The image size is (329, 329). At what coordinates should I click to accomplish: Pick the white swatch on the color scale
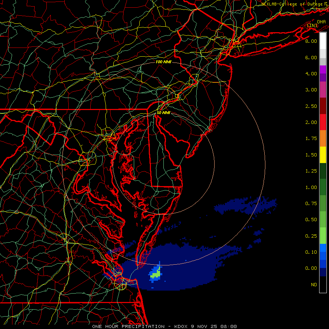click(x=323, y=41)
